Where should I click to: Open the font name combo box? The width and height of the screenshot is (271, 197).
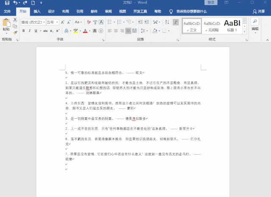(x=33, y=22)
